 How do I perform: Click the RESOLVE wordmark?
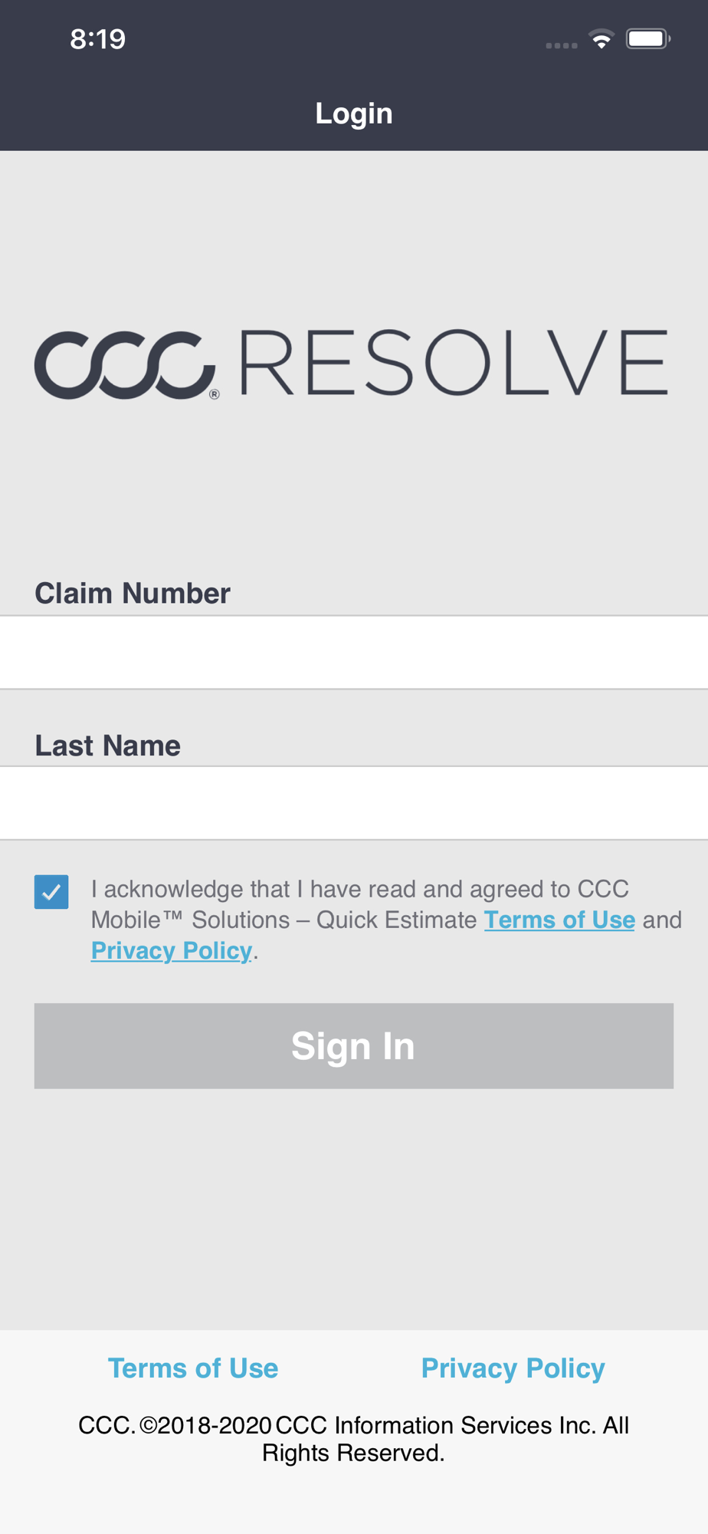454,363
